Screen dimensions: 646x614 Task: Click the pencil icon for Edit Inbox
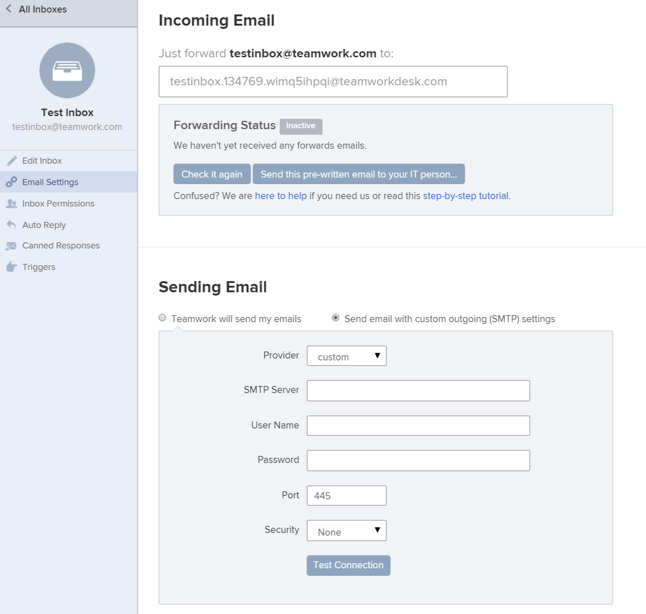tap(12, 161)
